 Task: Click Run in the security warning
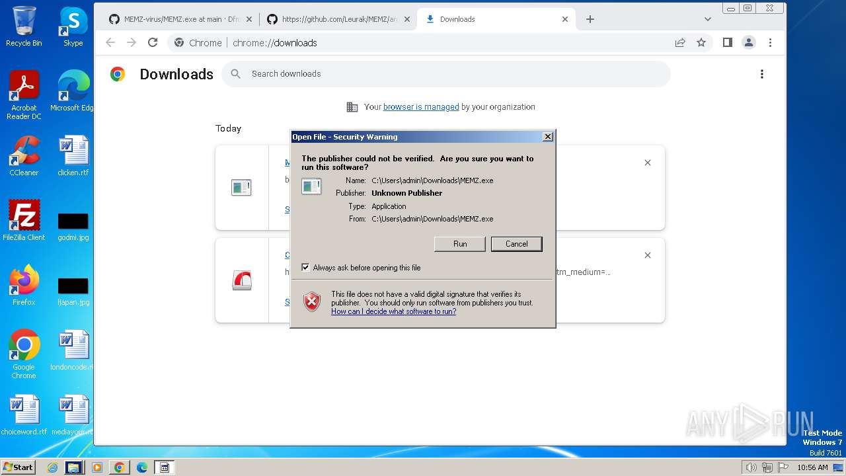point(459,244)
